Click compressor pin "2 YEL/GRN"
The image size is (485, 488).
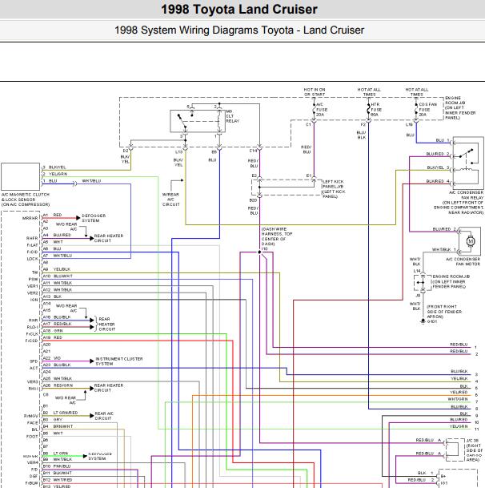point(55,174)
